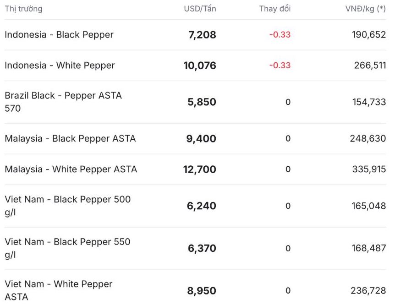Image resolution: width=395 pixels, height=305 pixels.
Task: Click the 7,208 USD price
Action: (x=202, y=35)
